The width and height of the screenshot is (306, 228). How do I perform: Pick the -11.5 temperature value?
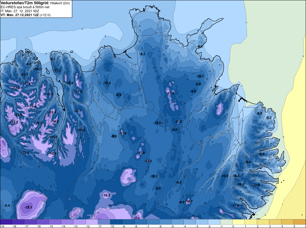(170, 93)
